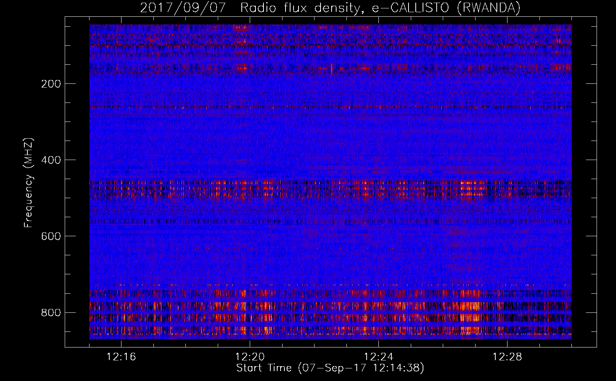Image resolution: width=616 pixels, height=381 pixels.
Task: Select the 800 frequency tick label
Action: pyautogui.click(x=51, y=312)
